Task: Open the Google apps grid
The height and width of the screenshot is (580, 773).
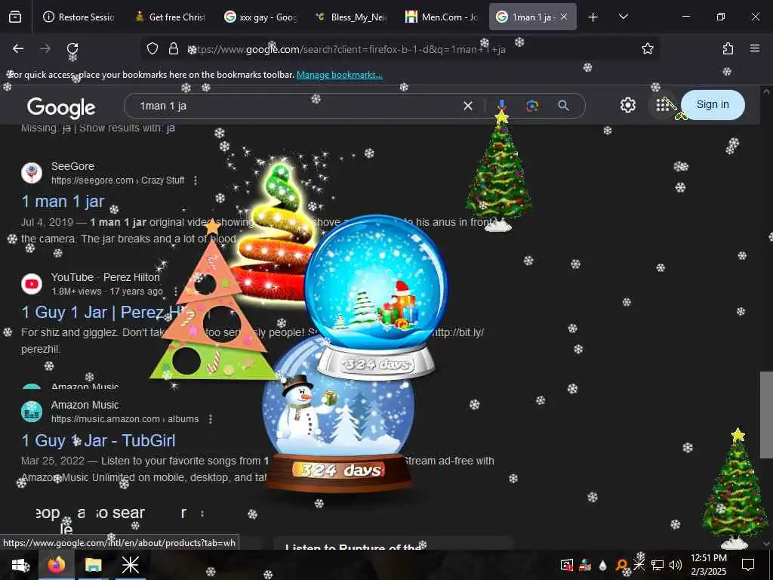Action: (x=663, y=105)
